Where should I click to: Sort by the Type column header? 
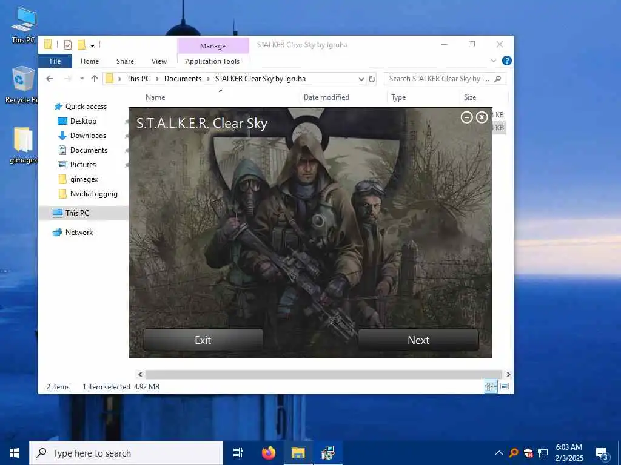click(x=398, y=97)
